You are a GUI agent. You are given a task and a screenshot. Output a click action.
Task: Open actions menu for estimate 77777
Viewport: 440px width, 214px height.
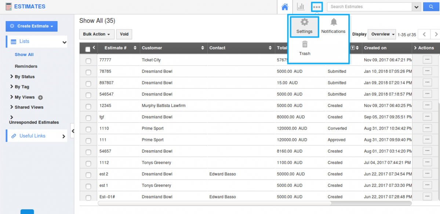pyautogui.click(x=427, y=60)
